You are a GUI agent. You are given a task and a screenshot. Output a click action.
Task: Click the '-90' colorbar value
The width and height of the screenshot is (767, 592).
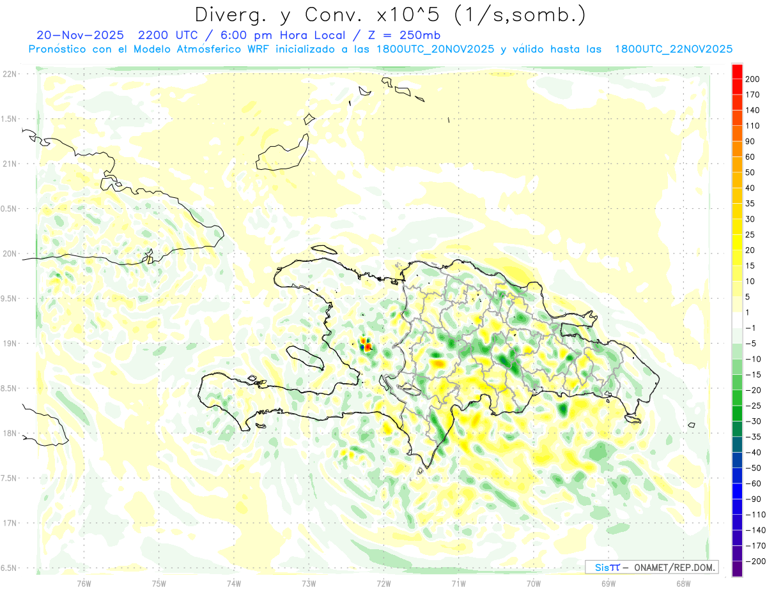point(754,499)
